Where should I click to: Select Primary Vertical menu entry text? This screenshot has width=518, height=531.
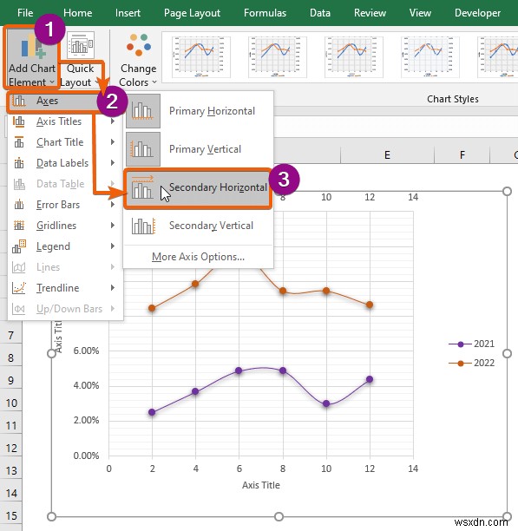(205, 149)
